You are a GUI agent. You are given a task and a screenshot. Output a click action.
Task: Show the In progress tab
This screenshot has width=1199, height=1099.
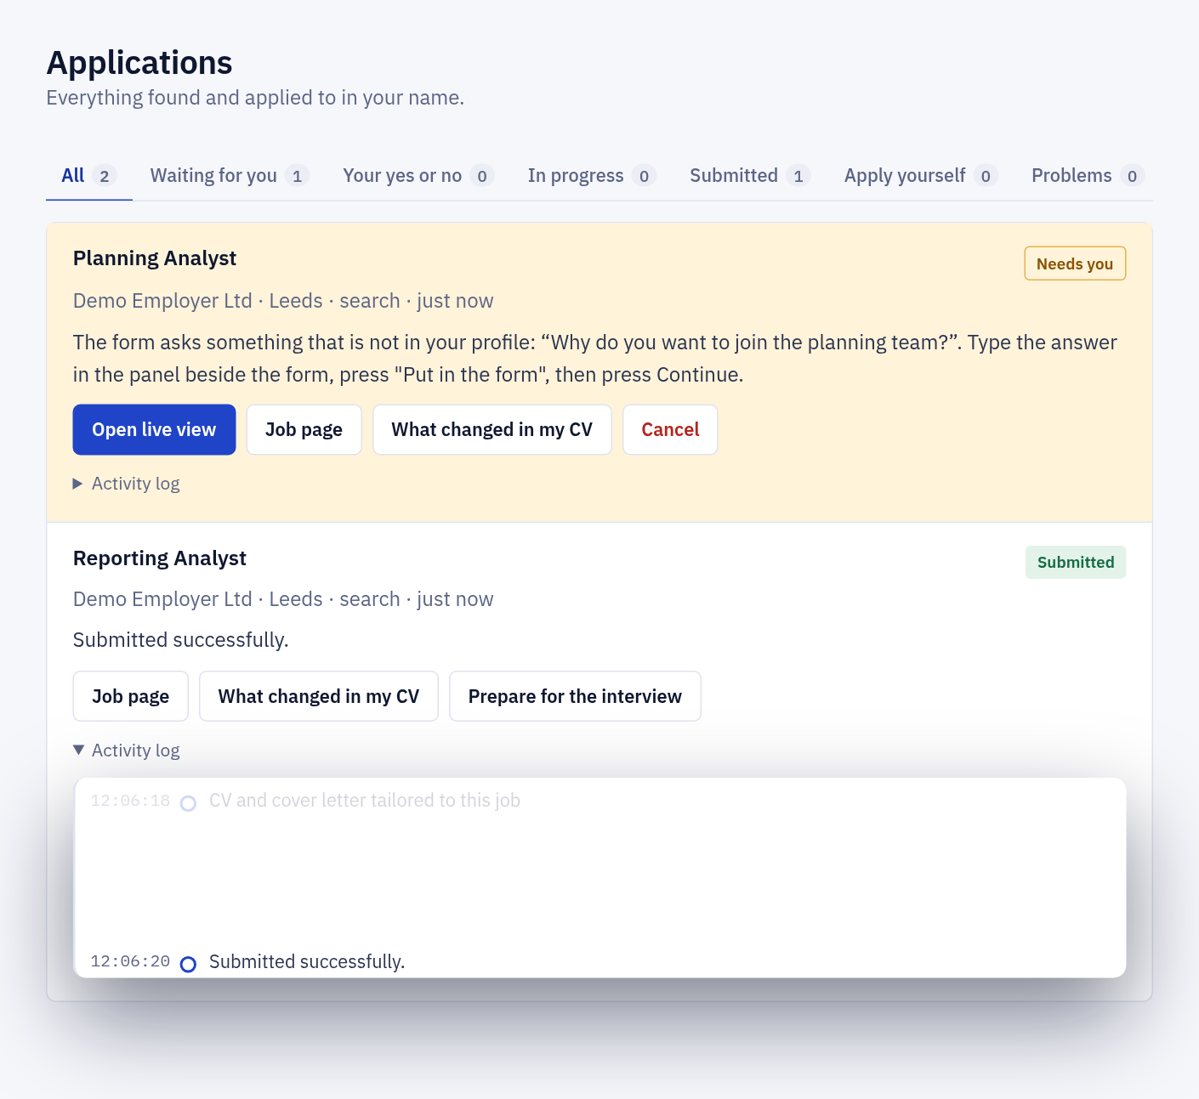[x=592, y=176]
